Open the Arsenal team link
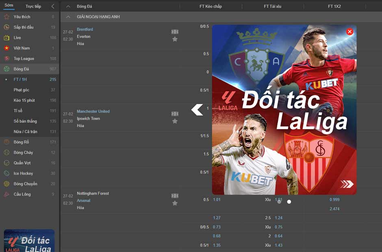 click(x=84, y=200)
